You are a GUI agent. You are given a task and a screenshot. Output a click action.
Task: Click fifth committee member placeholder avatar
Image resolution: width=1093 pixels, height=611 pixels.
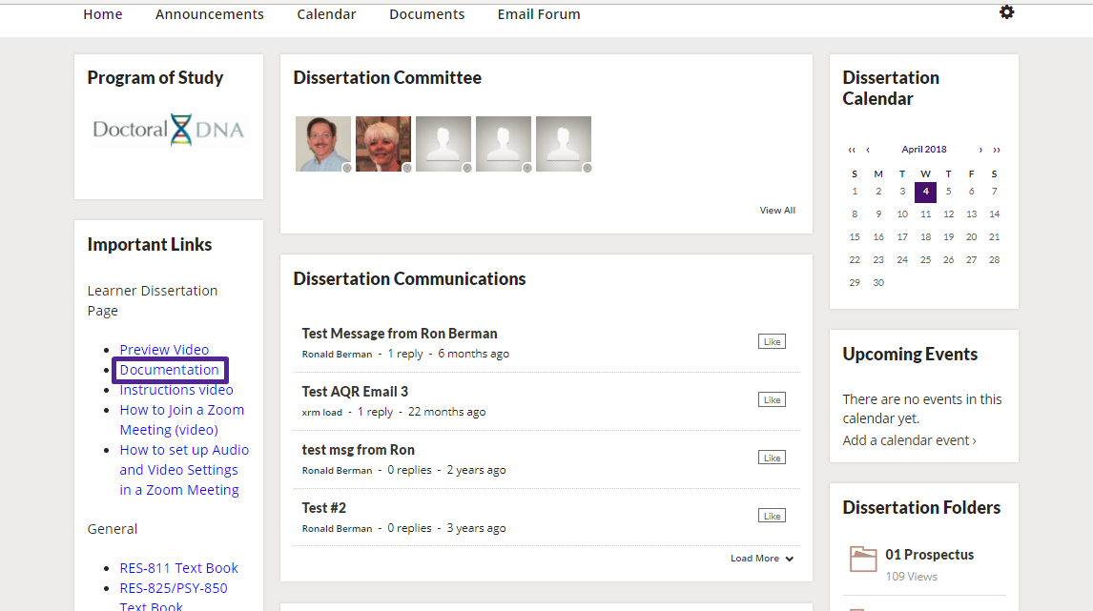click(564, 144)
